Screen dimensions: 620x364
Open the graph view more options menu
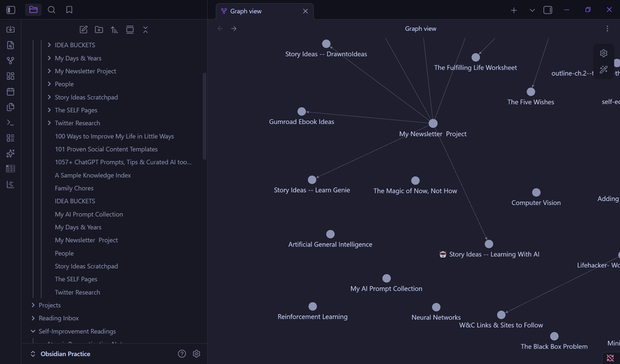pos(608,28)
